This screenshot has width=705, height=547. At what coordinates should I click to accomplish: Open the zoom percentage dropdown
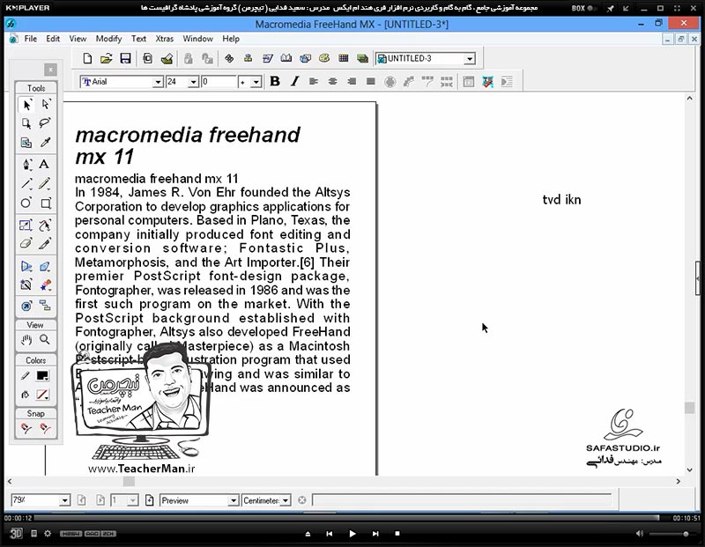coord(64,500)
